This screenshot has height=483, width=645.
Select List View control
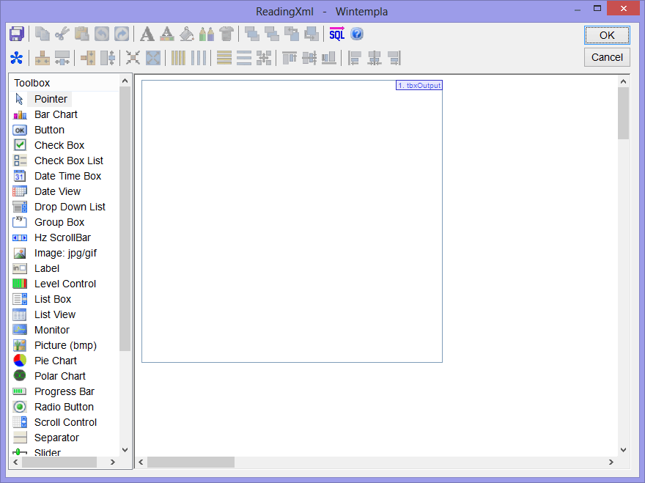point(55,314)
